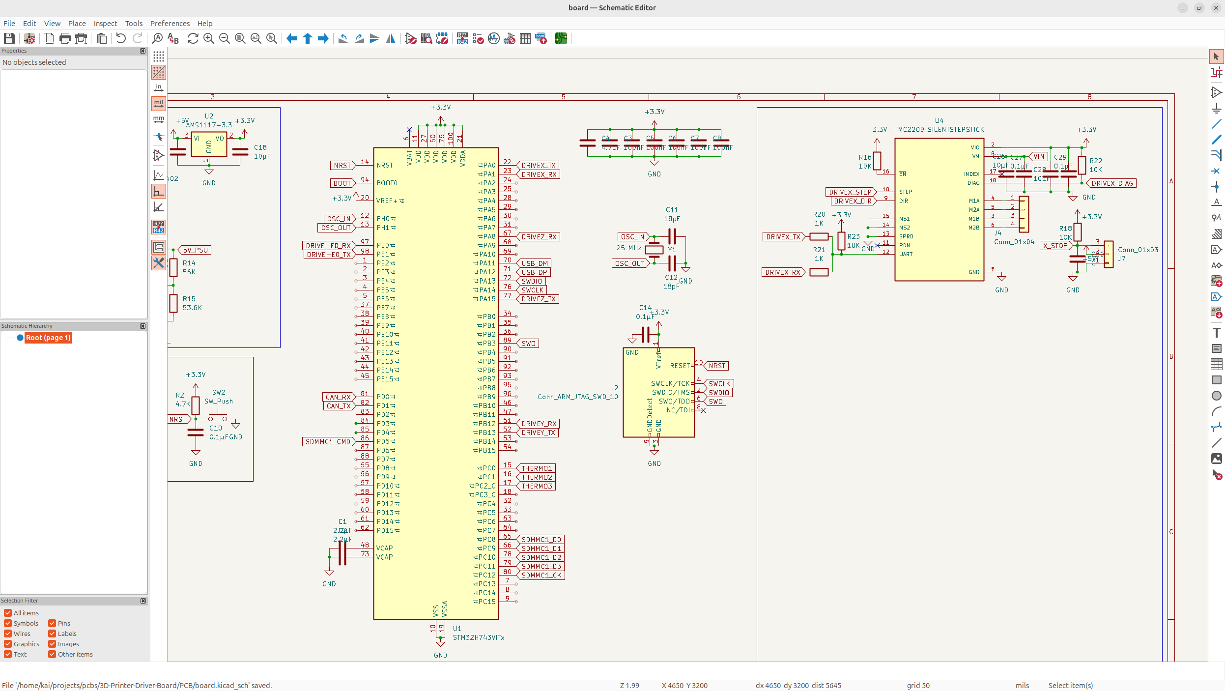Screen dimensions: 1225x691
Task: Open the Inspect menu
Action: pyautogui.click(x=105, y=23)
